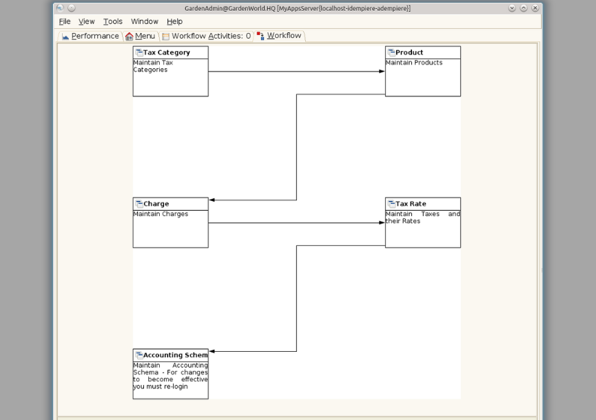This screenshot has width=596, height=420.
Task: Click the window title bar text
Action: (298, 8)
